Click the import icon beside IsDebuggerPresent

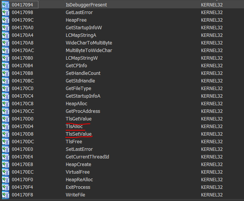click(6, 5)
